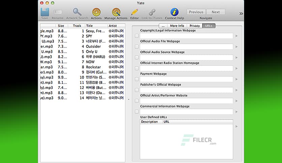
Task: Toggle Publisher's Official Webpage checkbox
Action: (137, 90)
